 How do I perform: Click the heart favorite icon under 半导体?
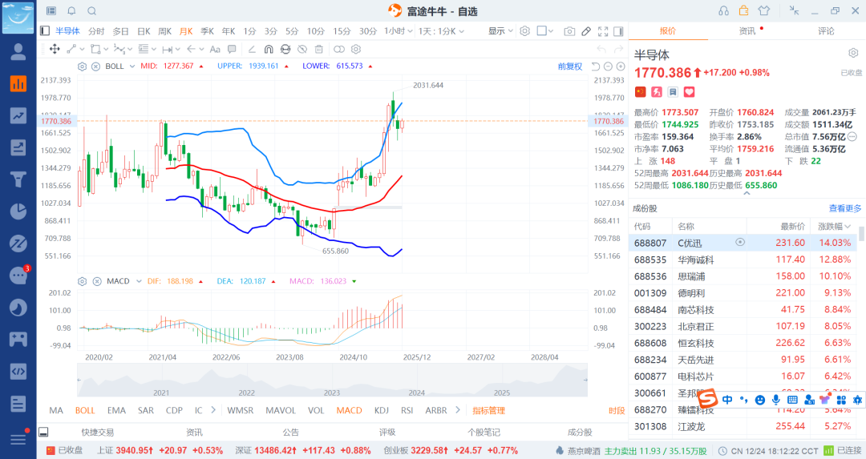tap(689, 92)
